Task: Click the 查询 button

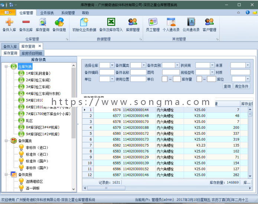Action: [x=227, y=86]
